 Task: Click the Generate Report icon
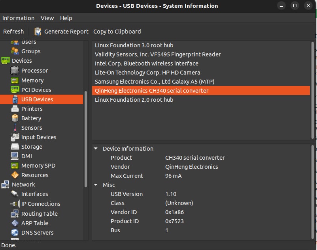[x=38, y=32]
